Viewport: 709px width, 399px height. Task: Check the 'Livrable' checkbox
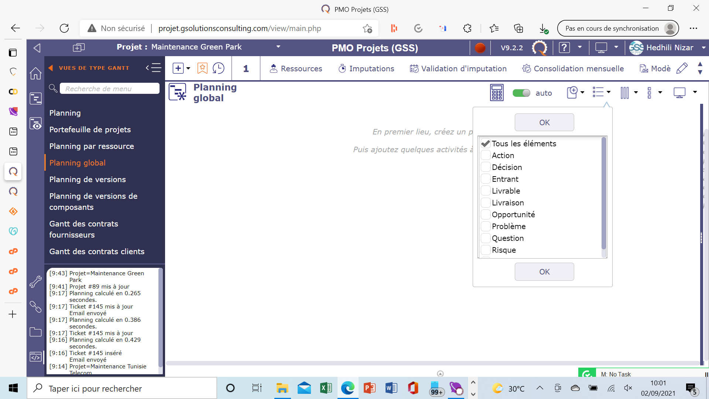(x=486, y=191)
